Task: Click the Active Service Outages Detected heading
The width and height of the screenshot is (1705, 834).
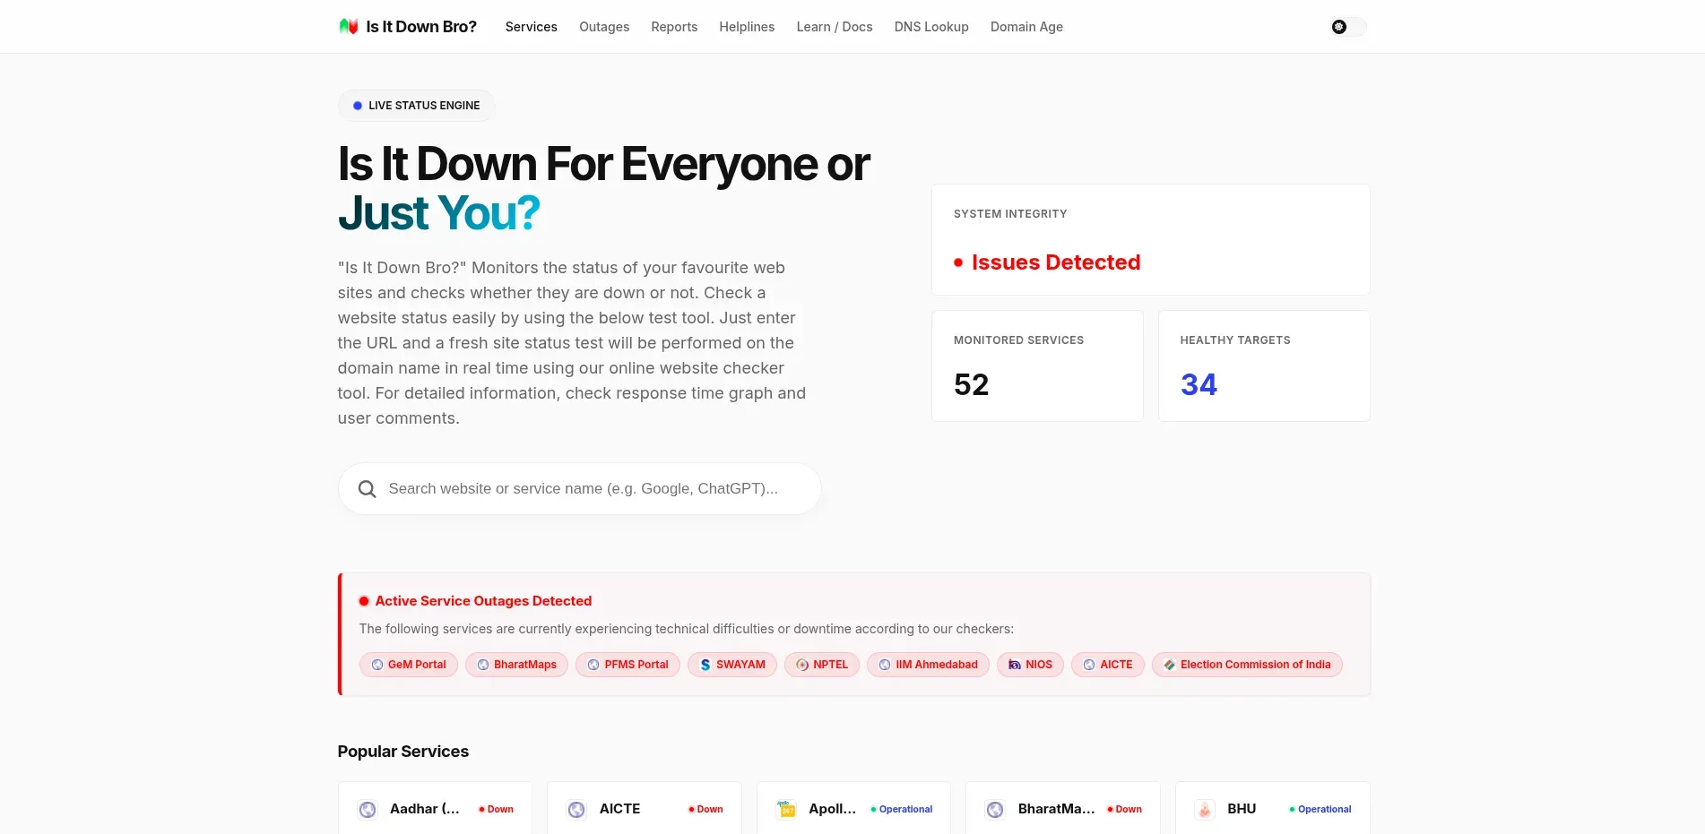Action: click(483, 601)
